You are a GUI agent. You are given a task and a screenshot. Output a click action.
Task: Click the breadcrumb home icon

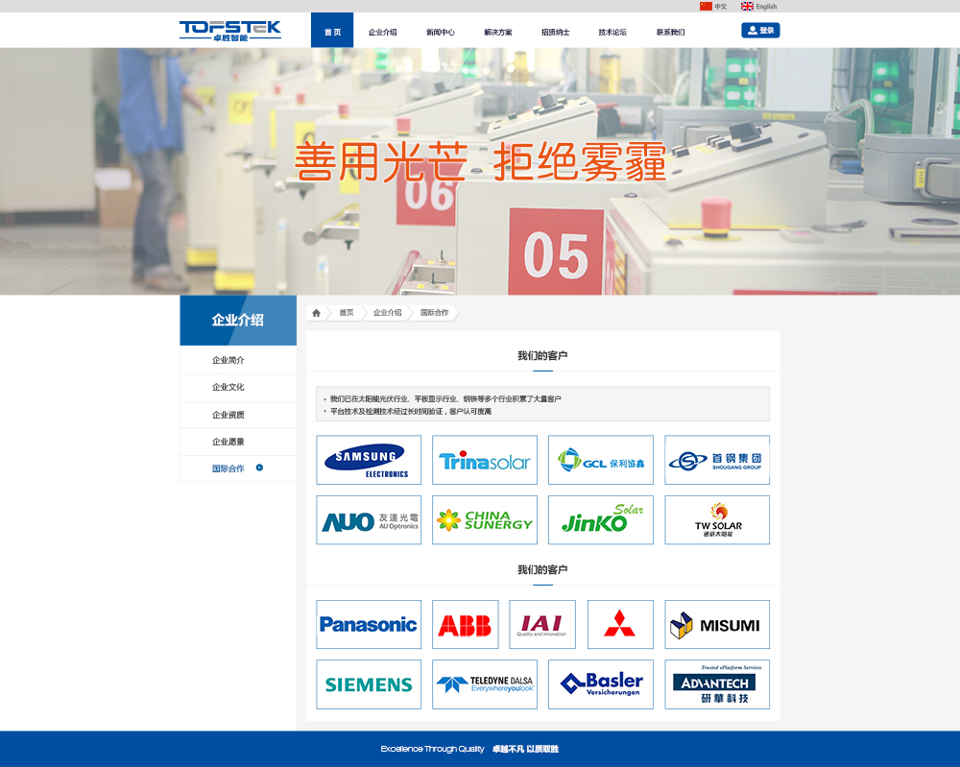point(317,313)
